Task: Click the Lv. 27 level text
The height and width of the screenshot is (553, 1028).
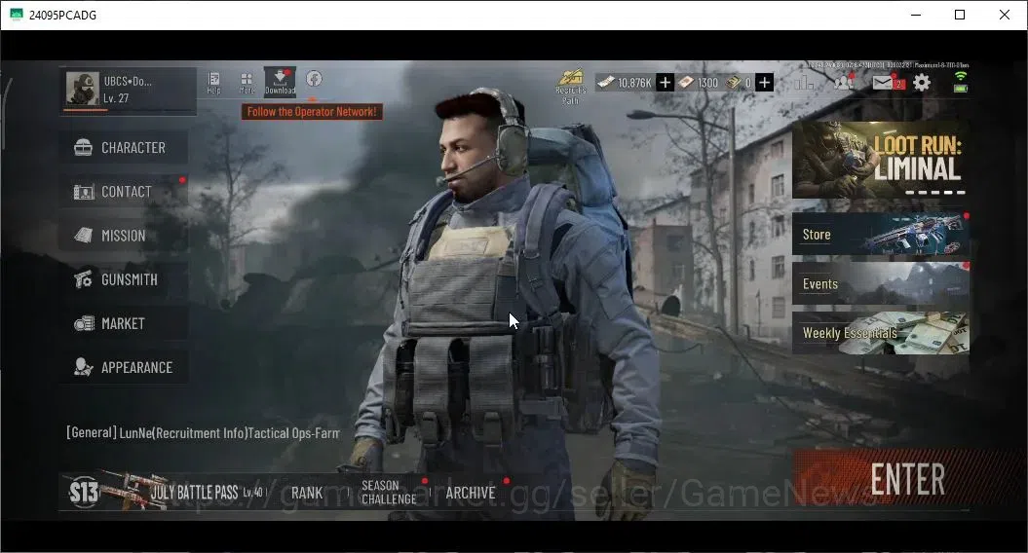Action: [116, 98]
